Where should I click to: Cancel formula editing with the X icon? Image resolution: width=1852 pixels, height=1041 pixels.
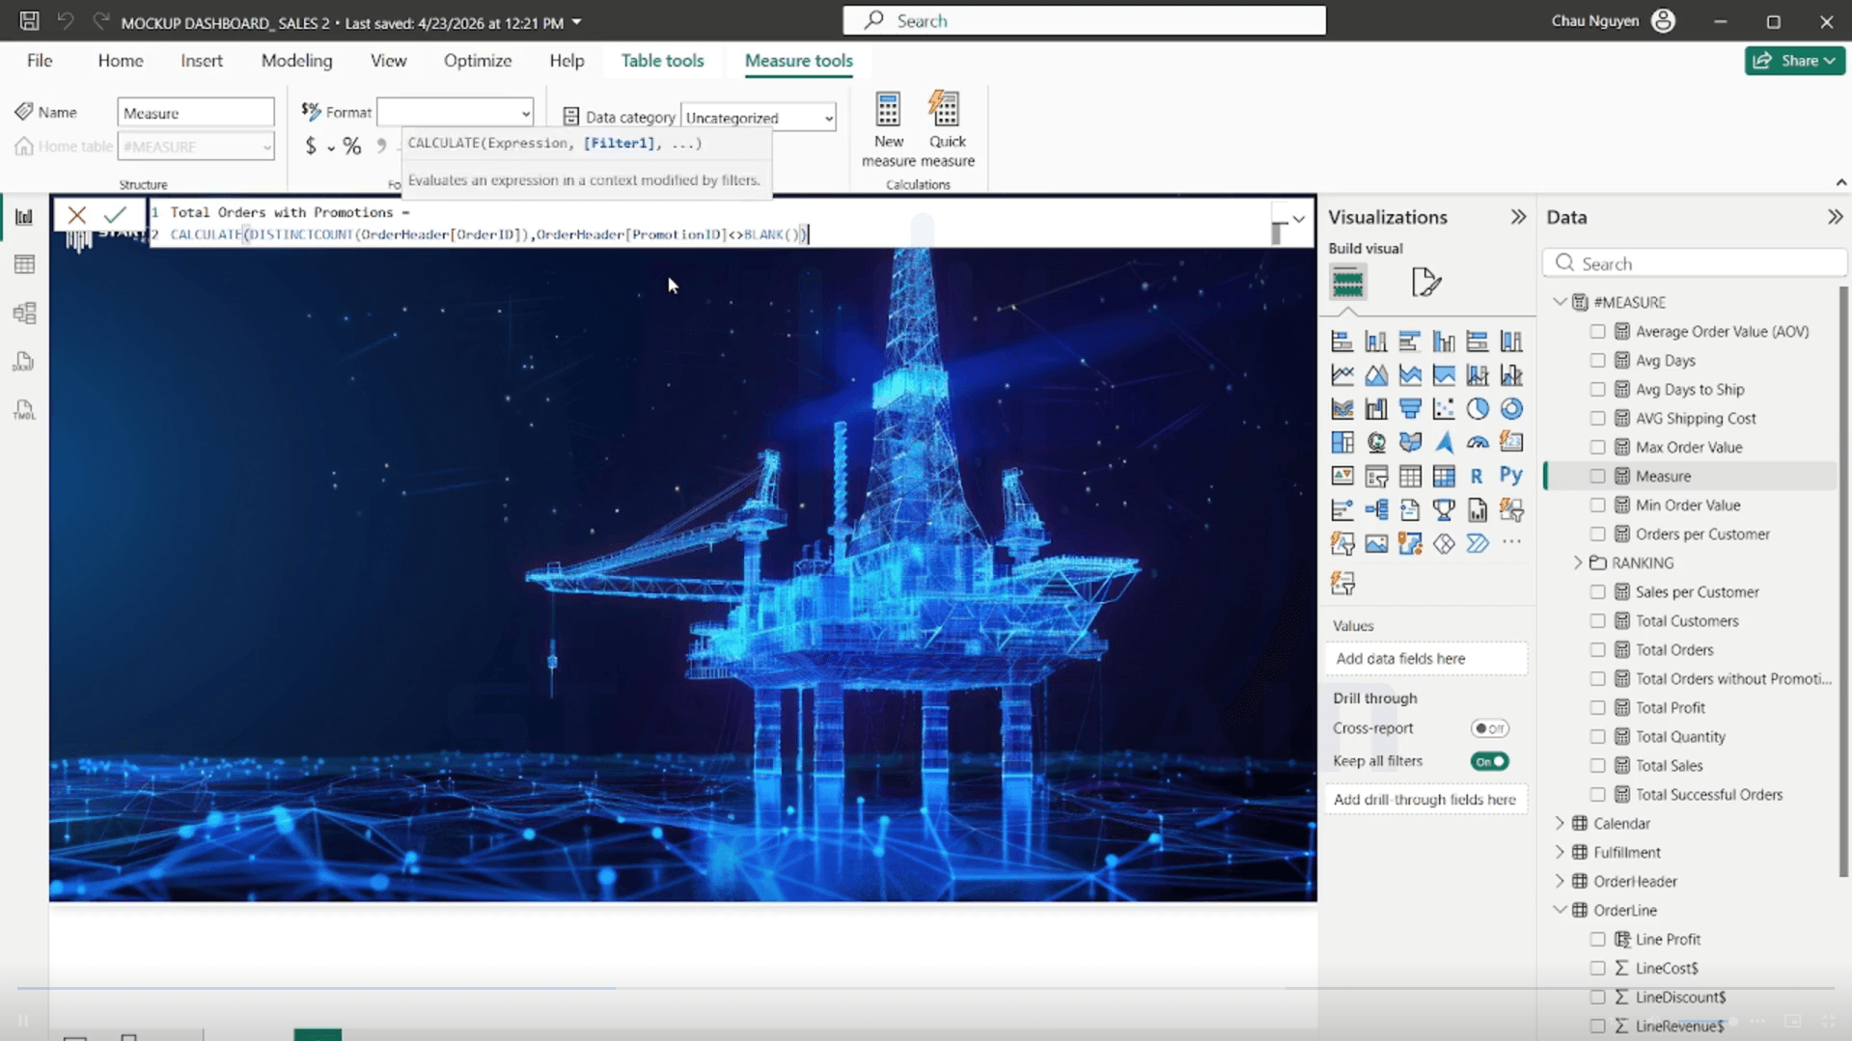77,214
